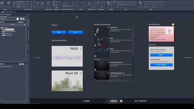Click the Route Pipe ribbon tool
Screen dimensions: 194x109
14,4
